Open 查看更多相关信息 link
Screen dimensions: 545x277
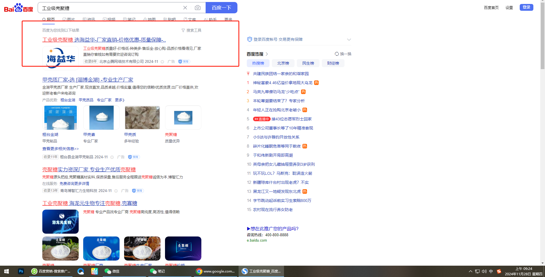(x=60, y=149)
